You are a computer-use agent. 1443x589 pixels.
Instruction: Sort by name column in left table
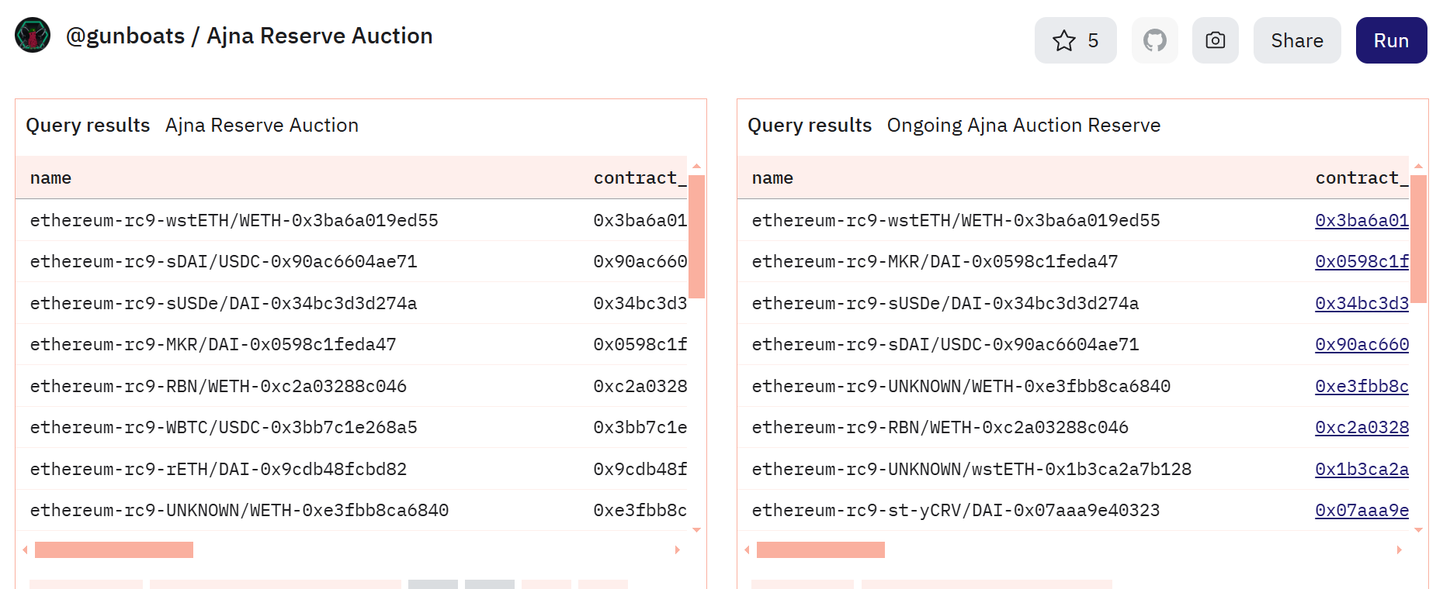[50, 177]
